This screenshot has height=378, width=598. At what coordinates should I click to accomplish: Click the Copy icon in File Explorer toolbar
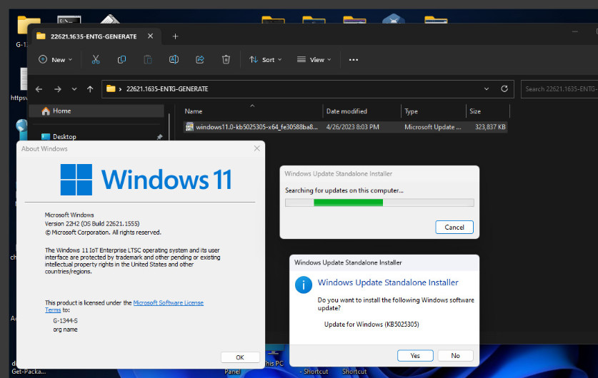121,59
